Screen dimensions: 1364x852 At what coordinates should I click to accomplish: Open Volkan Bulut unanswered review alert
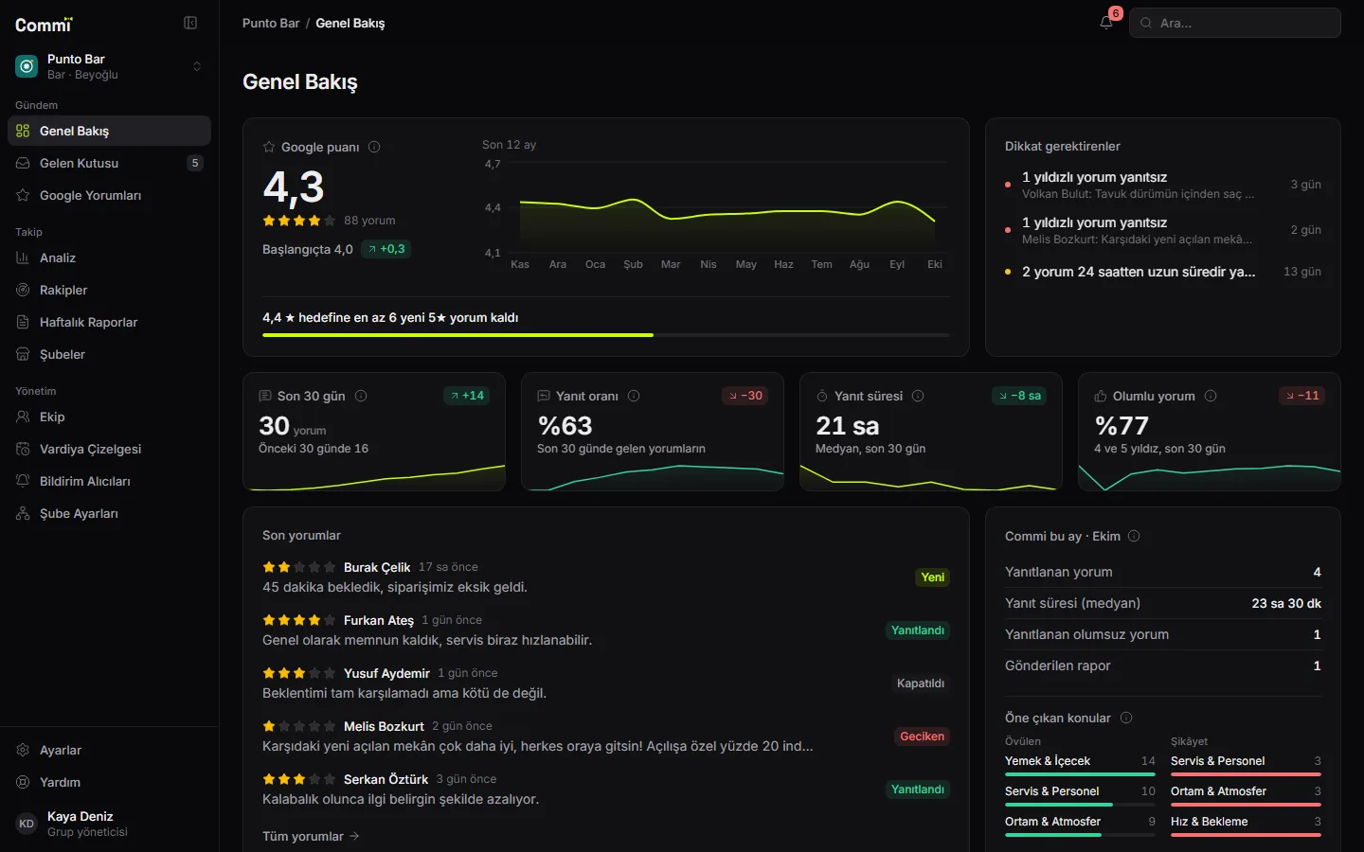point(1163,185)
